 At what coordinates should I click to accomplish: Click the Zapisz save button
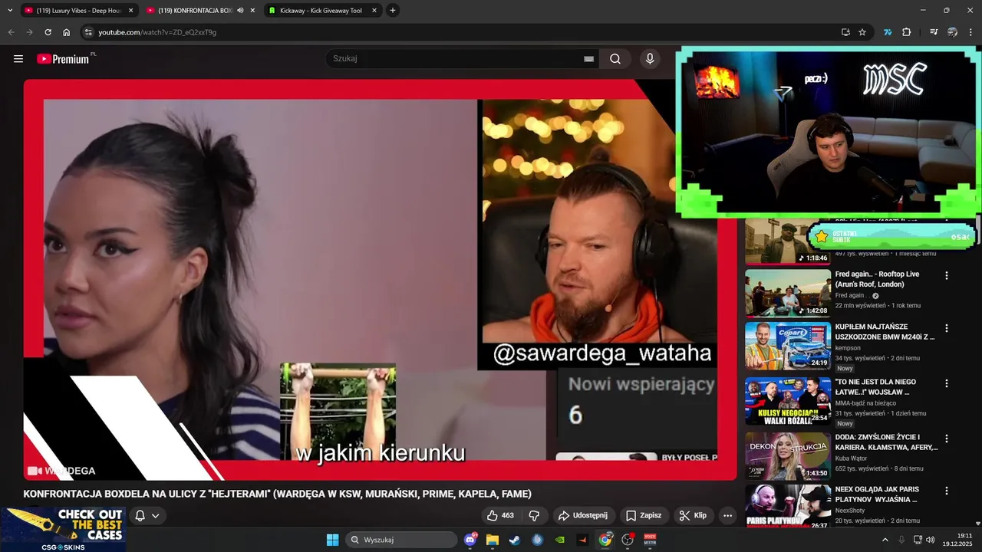(643, 515)
